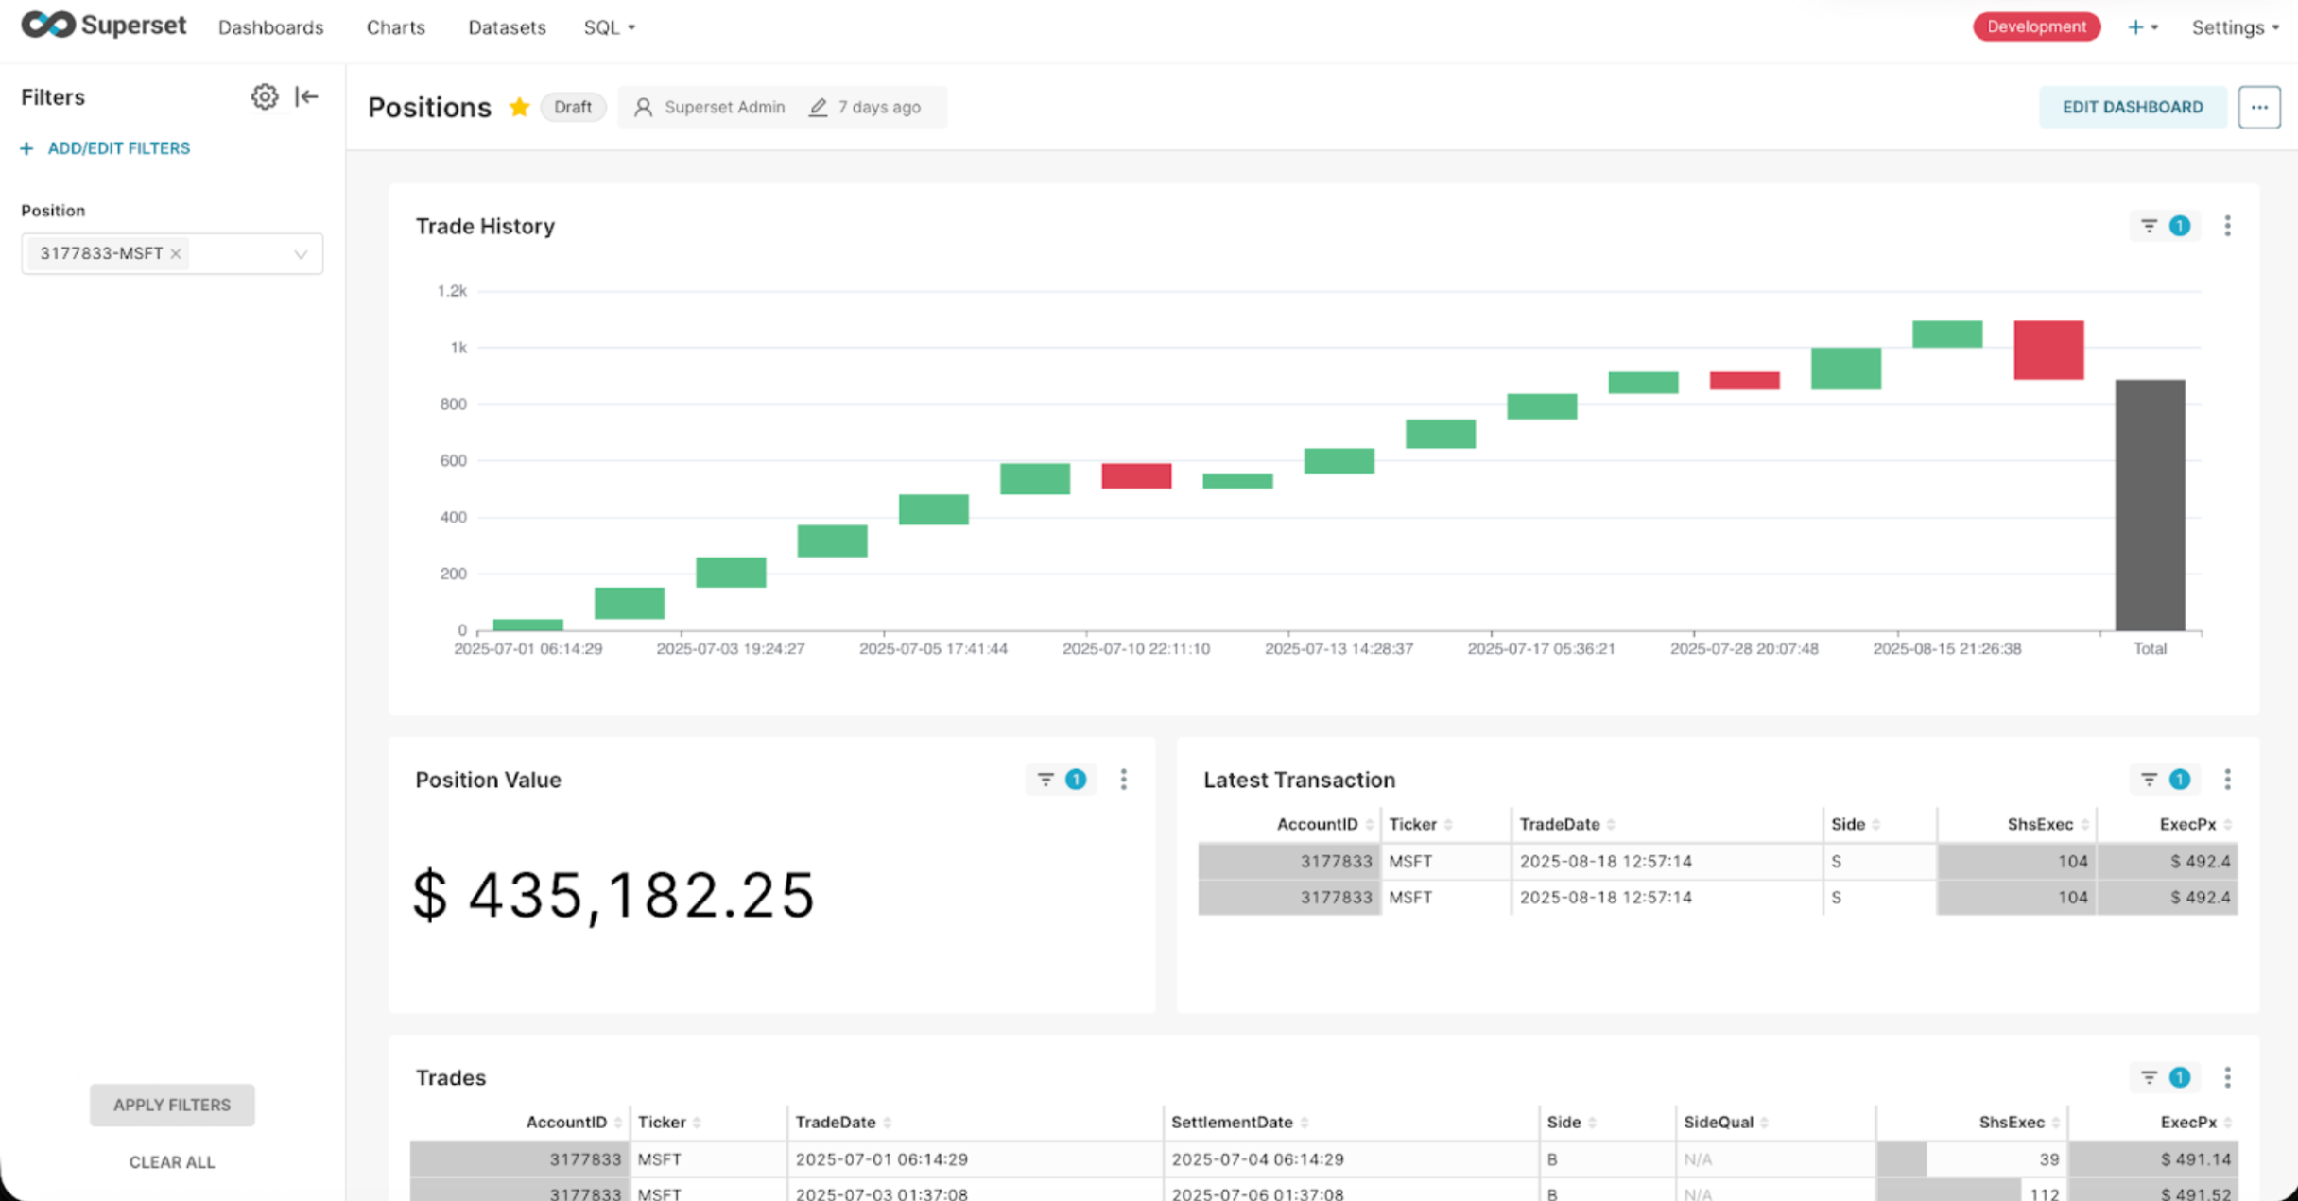Viewport: 2298px width, 1201px height.
Task: Open the Charts menu item
Action: pos(395,27)
